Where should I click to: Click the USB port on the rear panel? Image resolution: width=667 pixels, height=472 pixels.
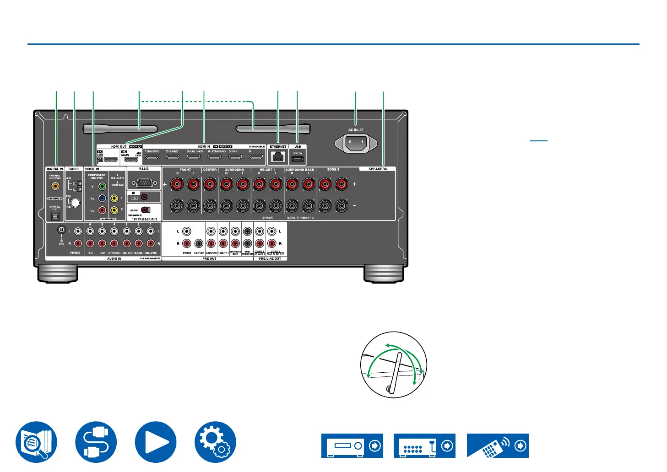[298, 159]
